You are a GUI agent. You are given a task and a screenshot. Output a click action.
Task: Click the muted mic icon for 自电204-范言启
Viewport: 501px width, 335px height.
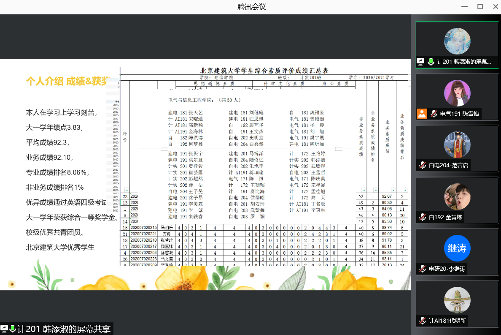click(422, 165)
